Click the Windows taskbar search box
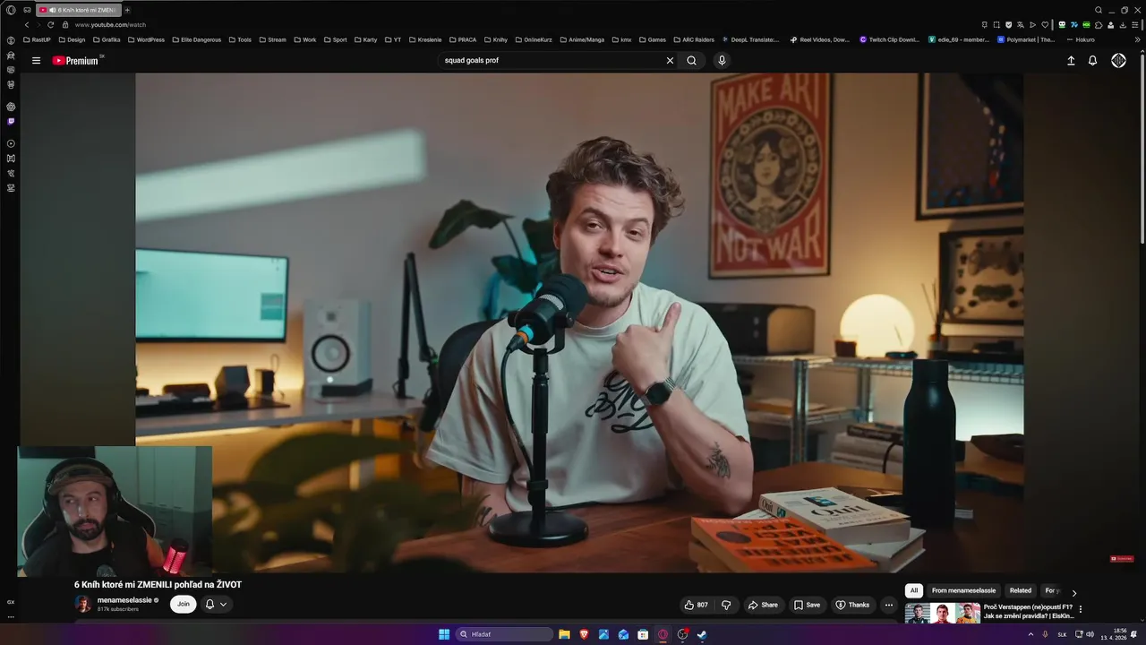 tap(504, 634)
